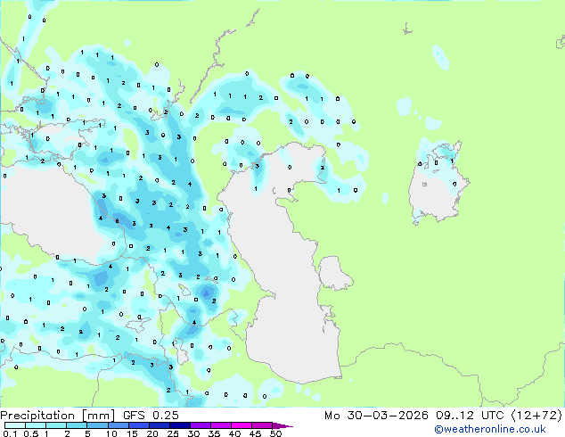Click the legend swatch between 20 and 25
Image resolution: width=565 pixels, height=437 pixels.
(160, 425)
